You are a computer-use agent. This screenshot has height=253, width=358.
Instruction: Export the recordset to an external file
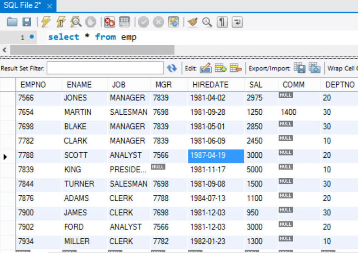[299, 68]
